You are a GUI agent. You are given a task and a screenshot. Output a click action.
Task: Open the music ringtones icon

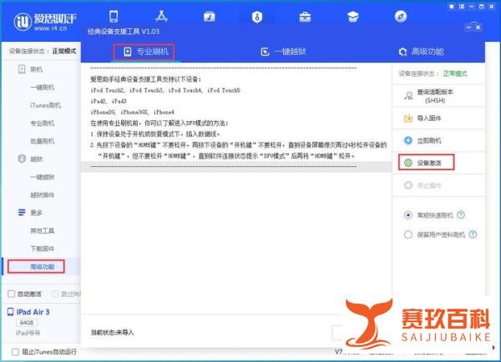click(x=210, y=17)
